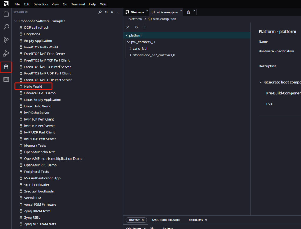Open the Run and Debug view icon
Screen dimensions: 301x229
point(6,53)
